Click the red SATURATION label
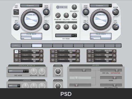 pyautogui.click(x=115, y=73)
